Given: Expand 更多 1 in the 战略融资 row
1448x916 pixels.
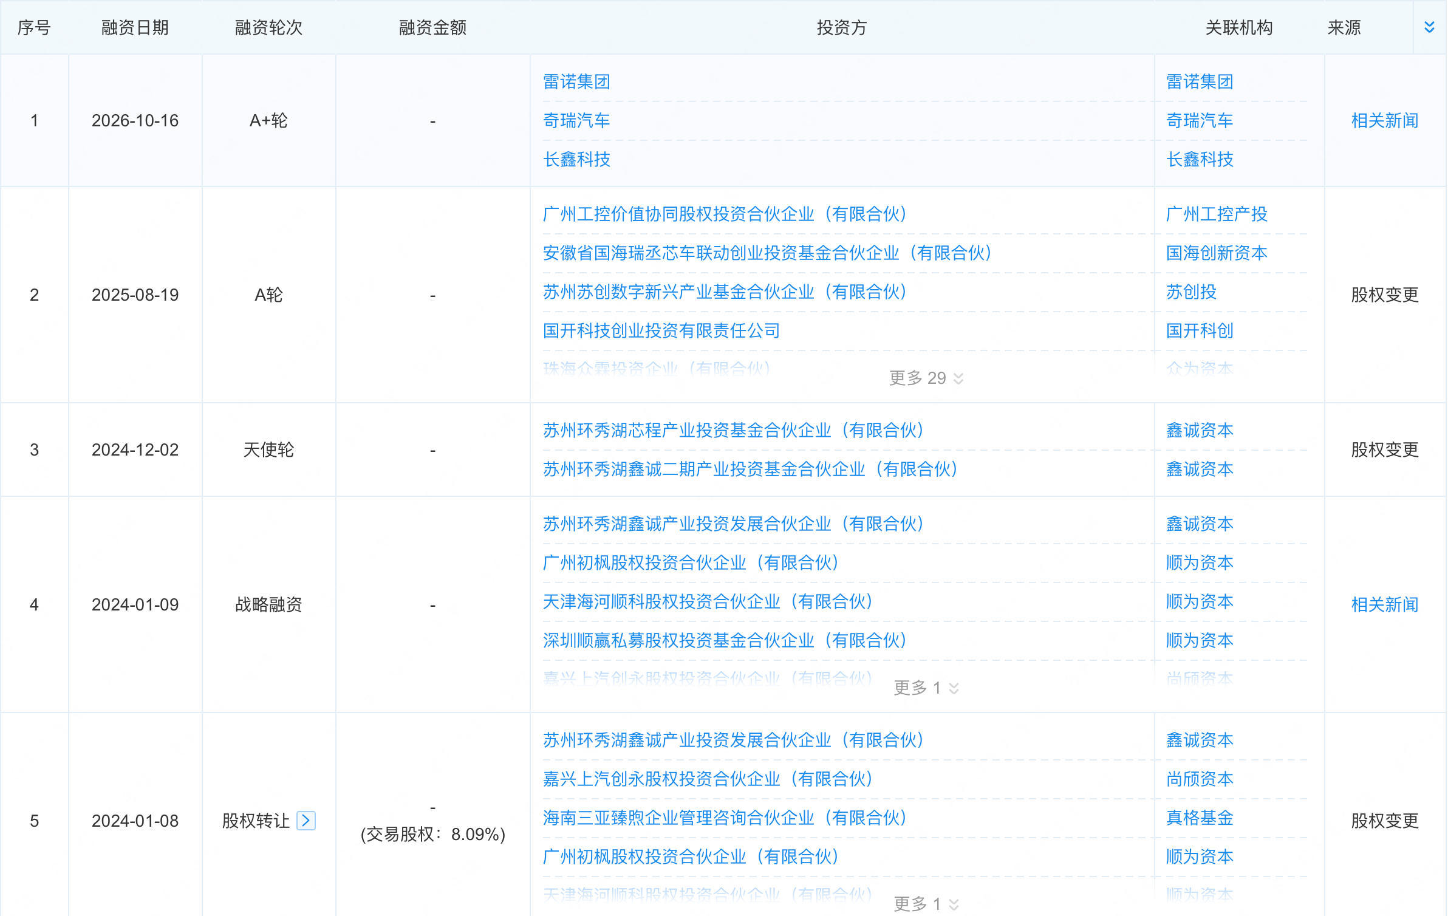Looking at the screenshot, I should pyautogui.click(x=926, y=688).
